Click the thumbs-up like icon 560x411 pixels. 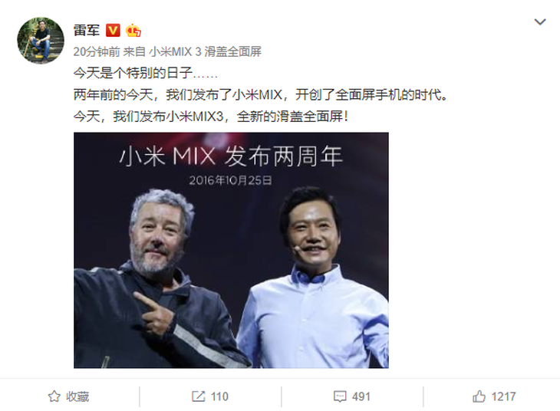click(479, 396)
